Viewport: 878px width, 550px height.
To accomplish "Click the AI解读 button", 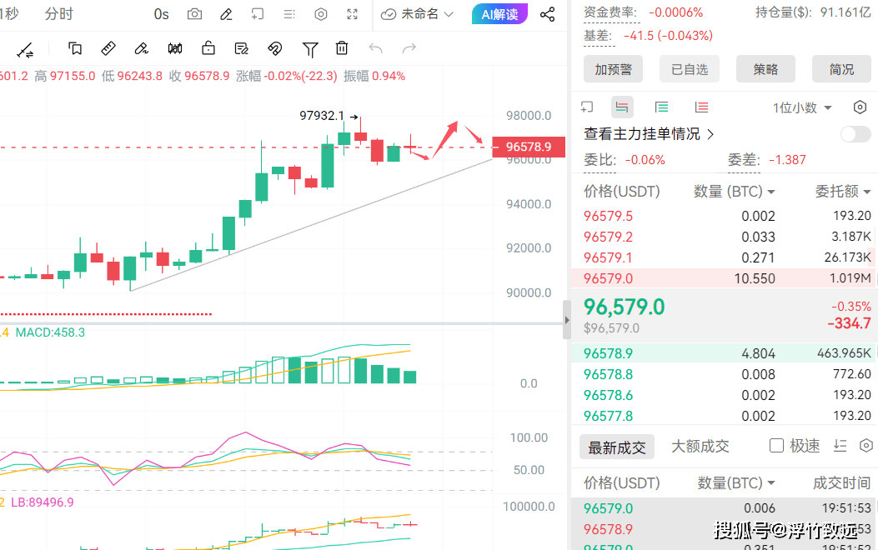I will point(499,14).
